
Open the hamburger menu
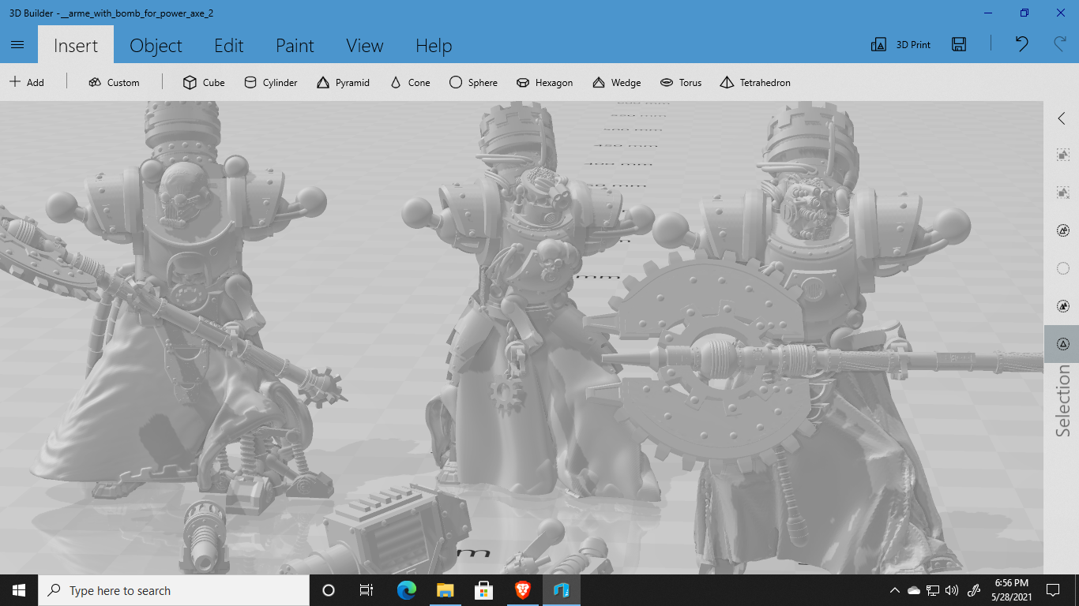pyautogui.click(x=18, y=45)
